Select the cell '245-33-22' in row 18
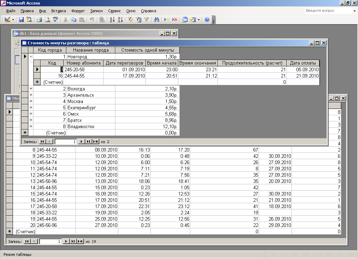The height and width of the screenshot is (259, 358). [56, 213]
